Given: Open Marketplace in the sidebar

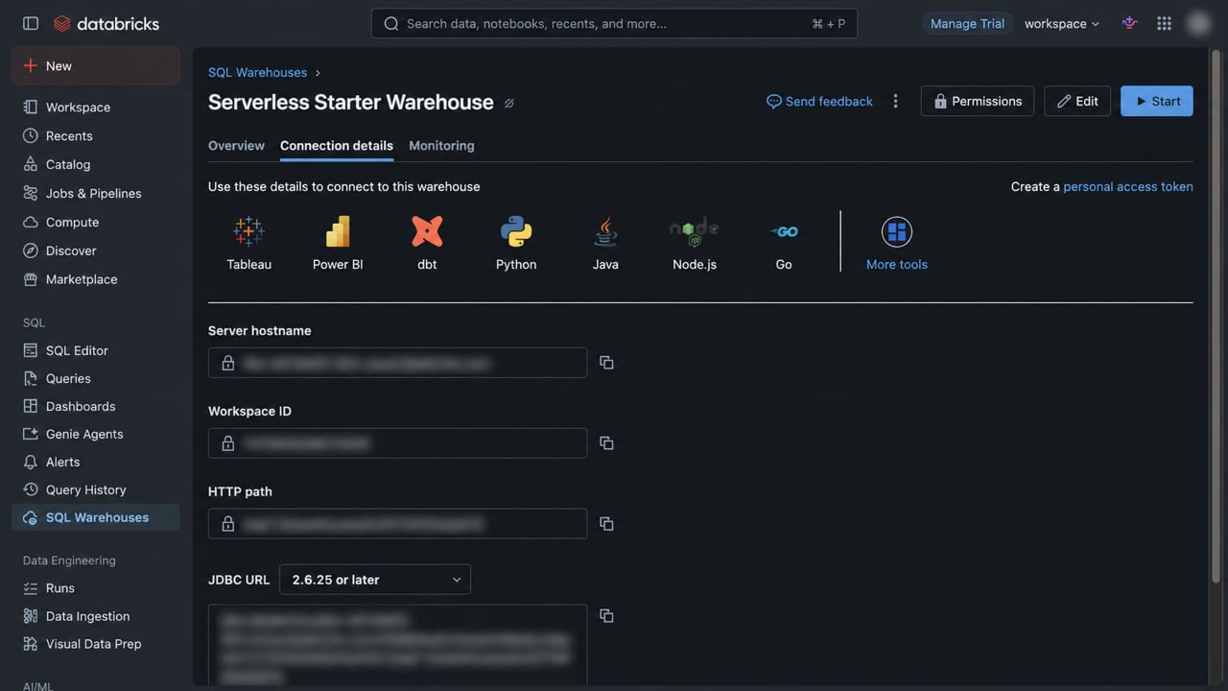Looking at the screenshot, I should 96,280.
